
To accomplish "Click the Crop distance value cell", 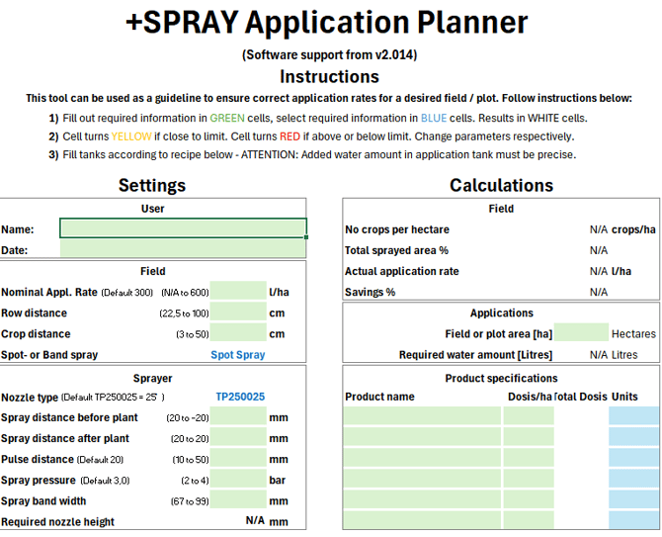I will tap(238, 334).
